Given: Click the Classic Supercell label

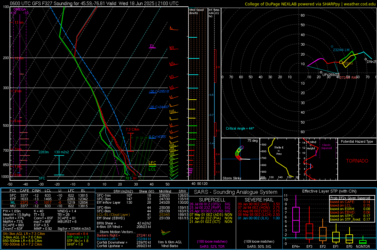Looking at the screenshot, I should point(326,147).
